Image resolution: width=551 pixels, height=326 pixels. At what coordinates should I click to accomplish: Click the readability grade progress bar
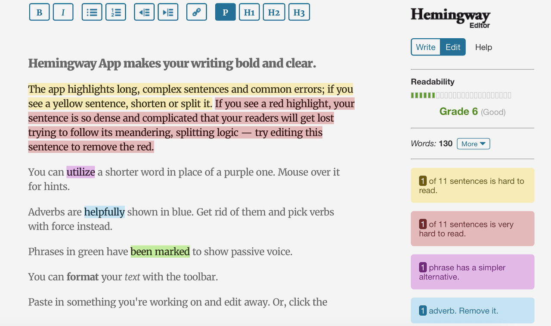461,95
